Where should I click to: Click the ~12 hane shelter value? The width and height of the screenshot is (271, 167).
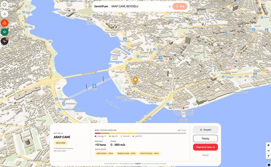point(100,145)
